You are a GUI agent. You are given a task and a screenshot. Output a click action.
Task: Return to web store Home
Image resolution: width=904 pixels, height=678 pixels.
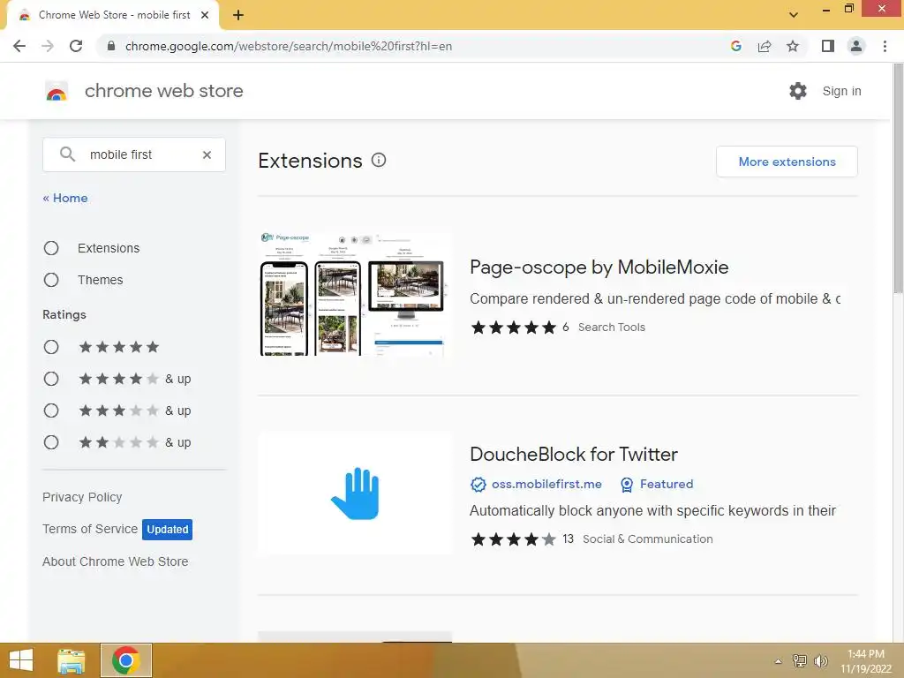point(65,198)
